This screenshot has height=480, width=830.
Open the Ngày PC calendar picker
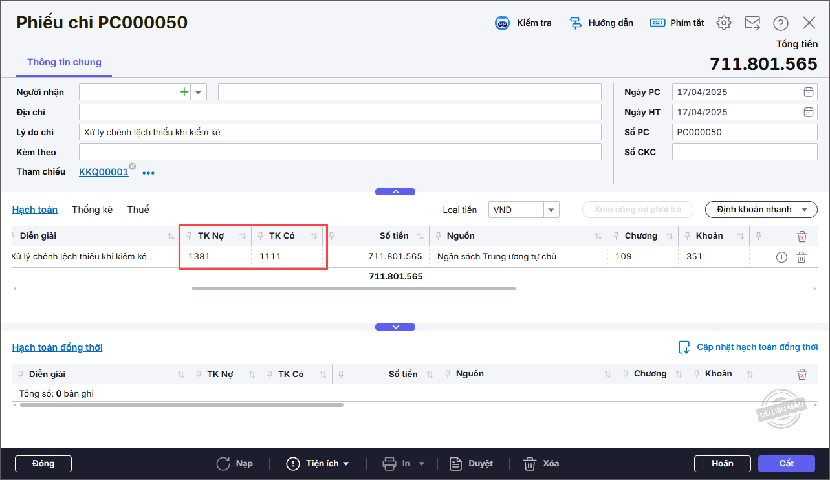809,92
